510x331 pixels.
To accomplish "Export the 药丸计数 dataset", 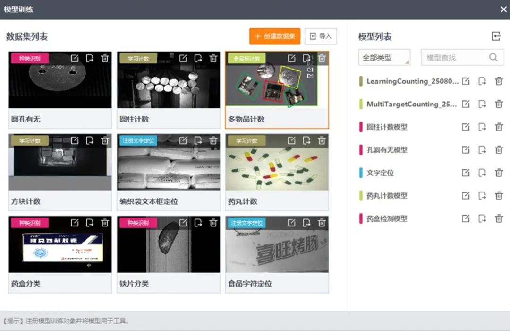I will click(x=306, y=140).
